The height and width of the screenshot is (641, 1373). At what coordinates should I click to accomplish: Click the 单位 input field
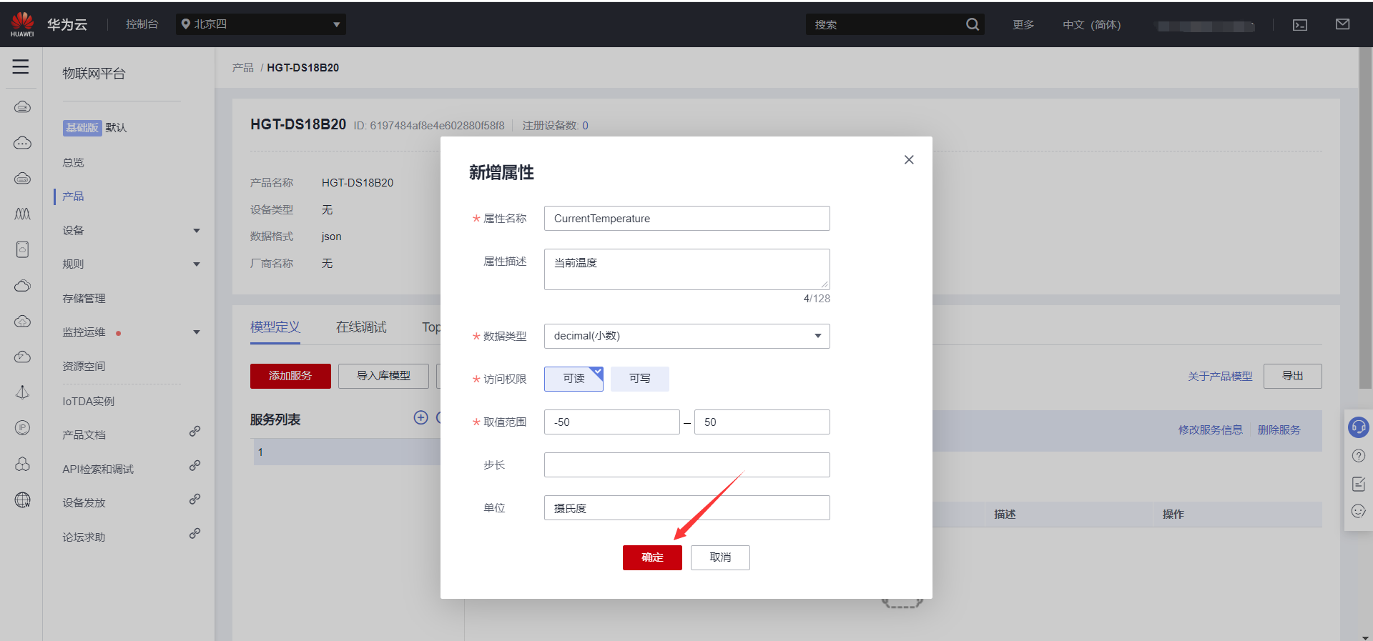point(686,508)
